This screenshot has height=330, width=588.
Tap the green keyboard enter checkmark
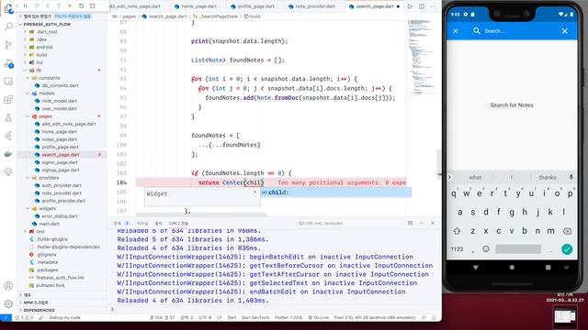pos(567,248)
